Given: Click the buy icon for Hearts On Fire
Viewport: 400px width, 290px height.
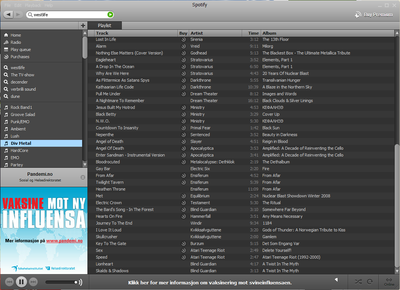Looking at the screenshot, I should click(184, 216).
